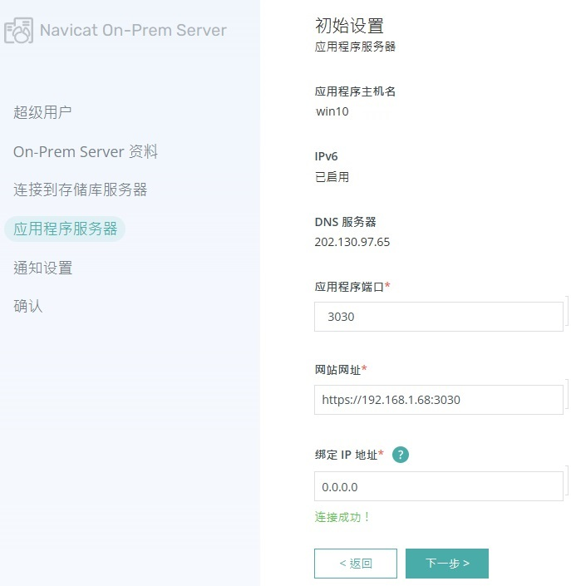The height and width of the screenshot is (586, 571).
Task: Click the 绑定 IP 地址 field
Action: coord(438,486)
